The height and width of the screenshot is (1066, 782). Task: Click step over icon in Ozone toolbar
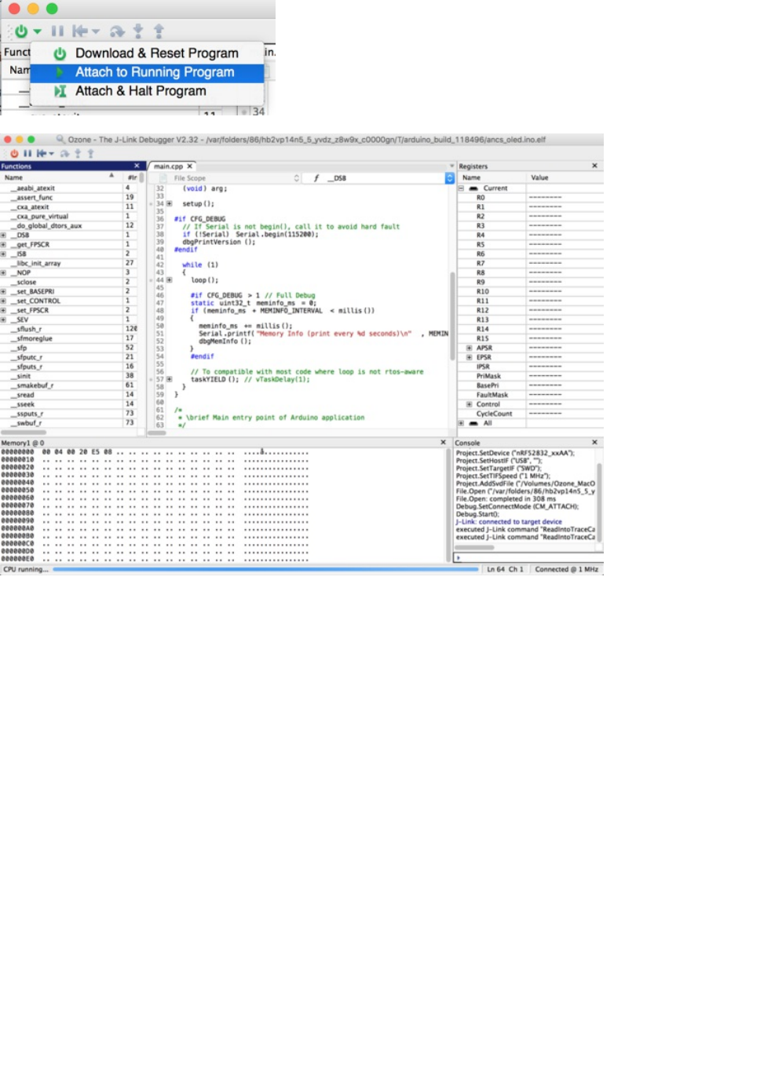65,154
